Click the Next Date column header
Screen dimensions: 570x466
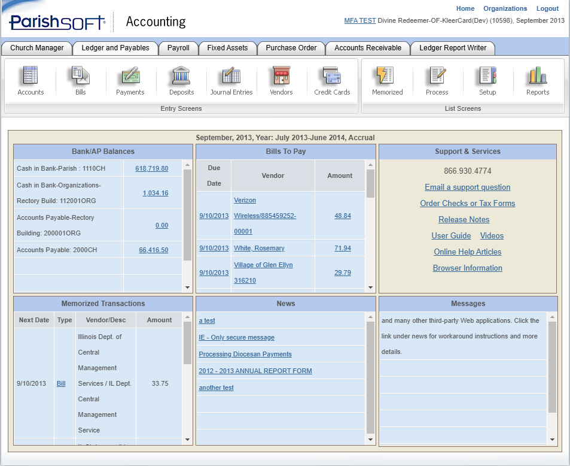[x=34, y=320]
